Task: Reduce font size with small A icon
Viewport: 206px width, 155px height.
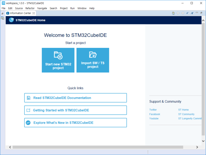Action: pyautogui.click(x=187, y=13)
